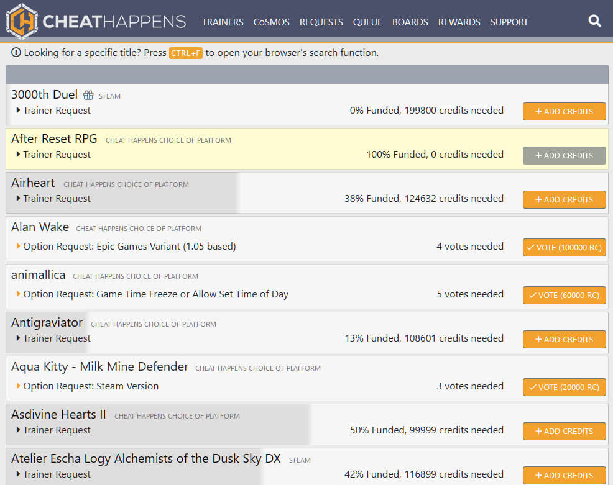Screen dimensions: 613x485
Task: Expand Trainer Request under Asdivine Hearts II
Action: pos(53,430)
